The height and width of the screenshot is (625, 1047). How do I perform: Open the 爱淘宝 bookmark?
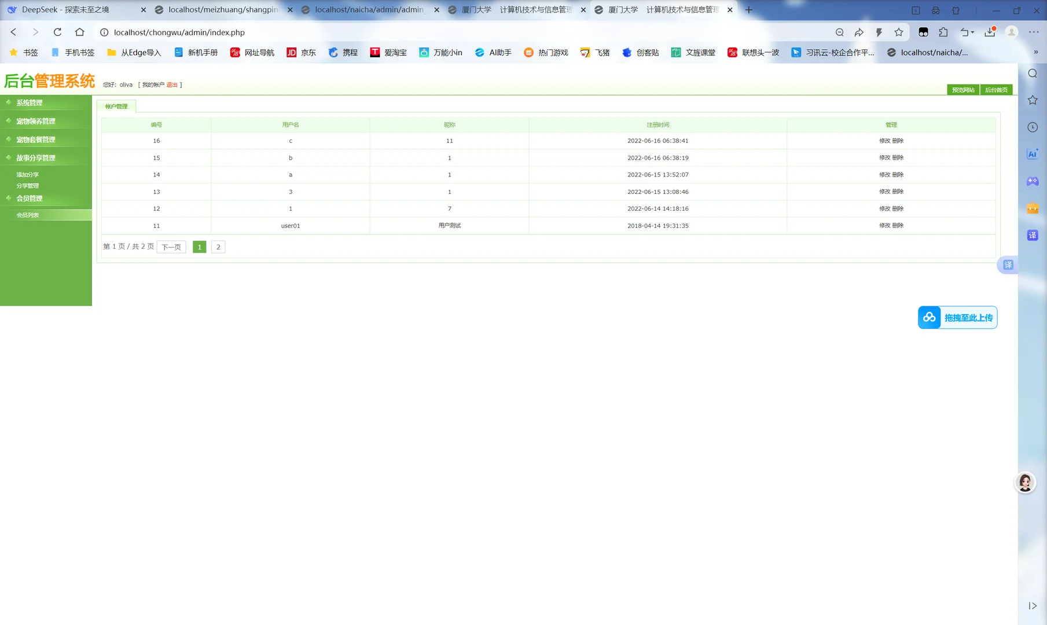pyautogui.click(x=388, y=52)
